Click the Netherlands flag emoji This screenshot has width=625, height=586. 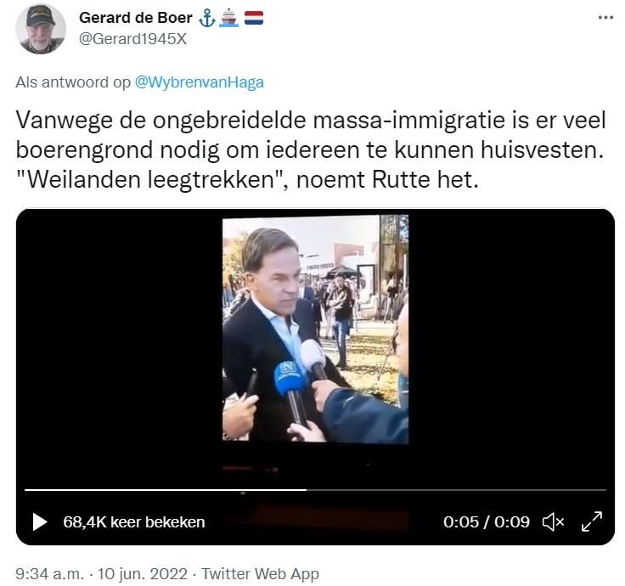point(254,18)
